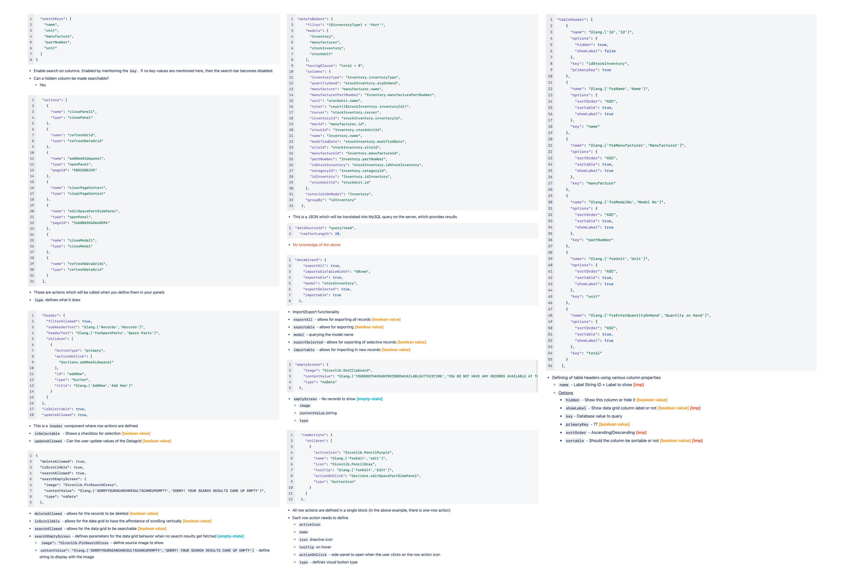Click the isScrollAble inline code token
This screenshot has width=845, height=580.
47,521
